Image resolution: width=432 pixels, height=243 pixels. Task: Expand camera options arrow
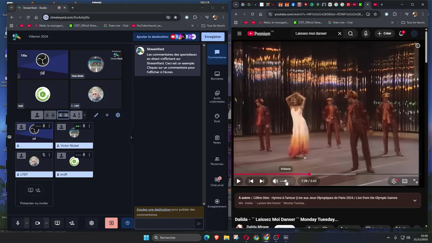coord(47,223)
